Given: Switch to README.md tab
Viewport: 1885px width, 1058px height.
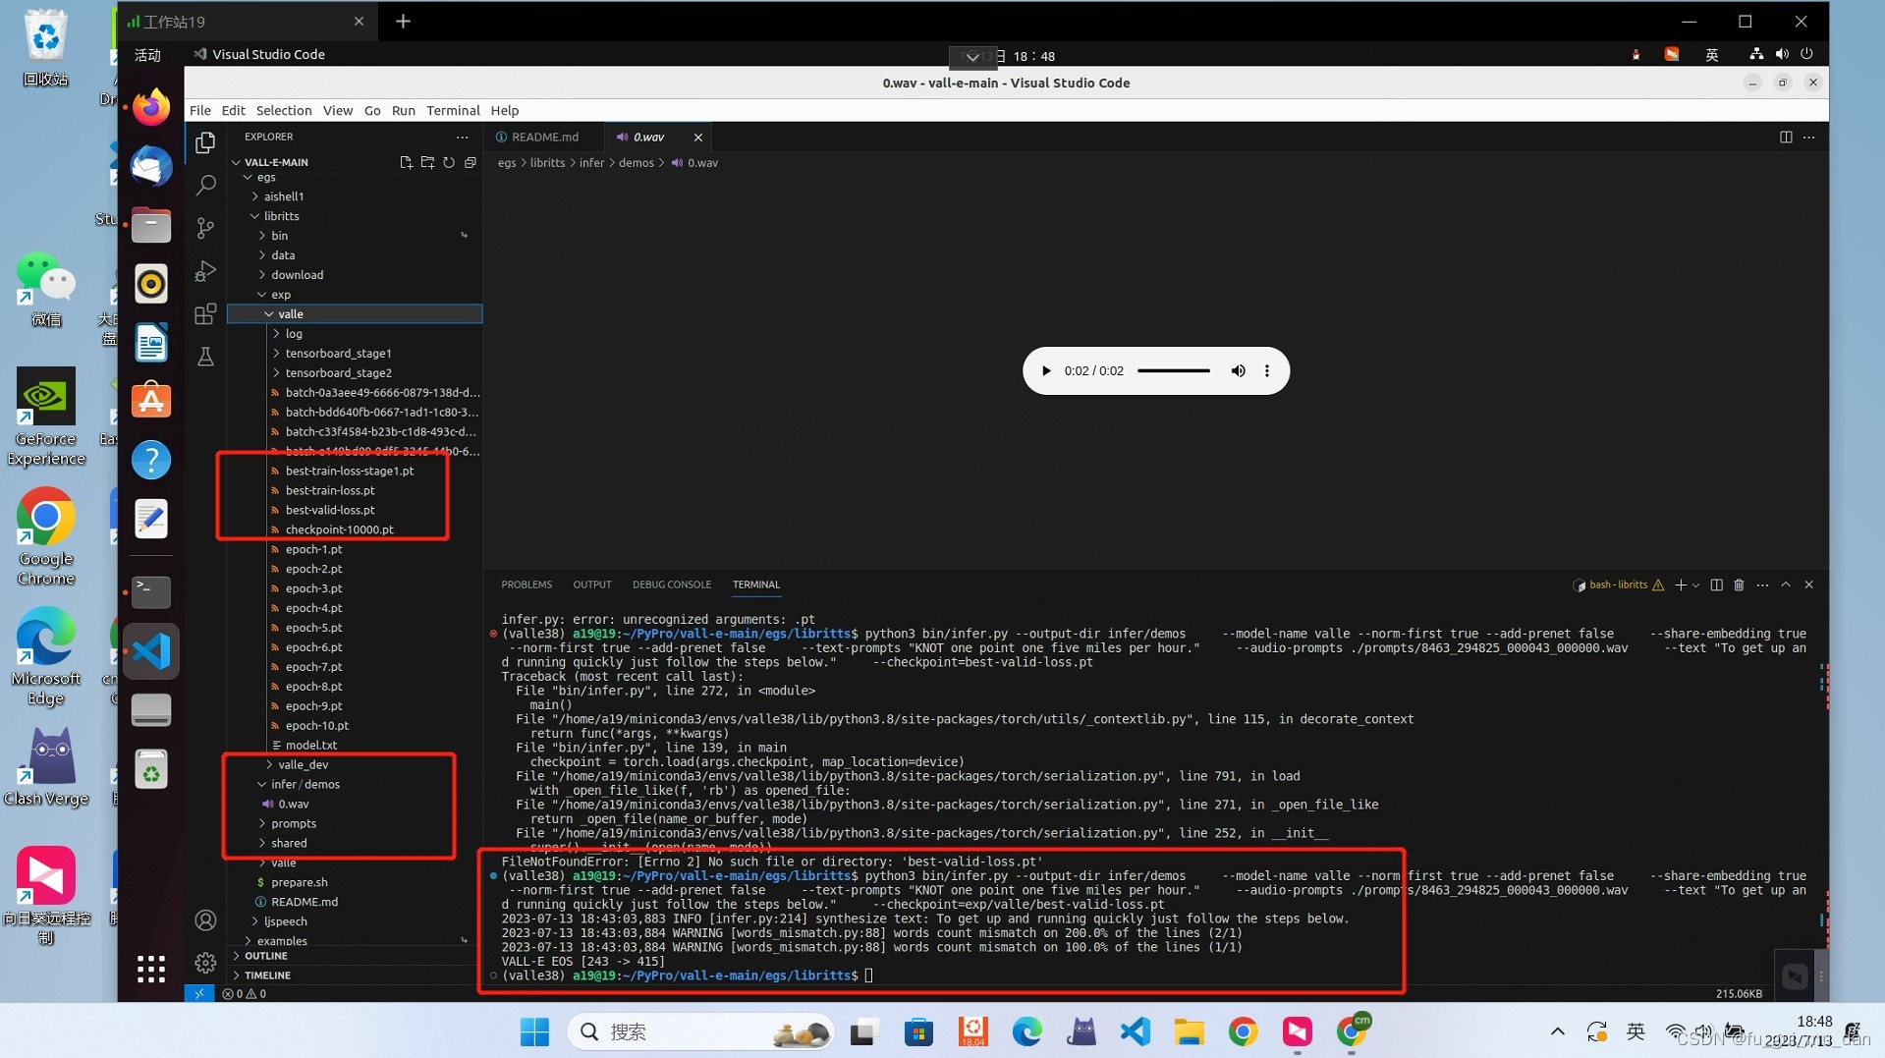Looking at the screenshot, I should tap(543, 138).
